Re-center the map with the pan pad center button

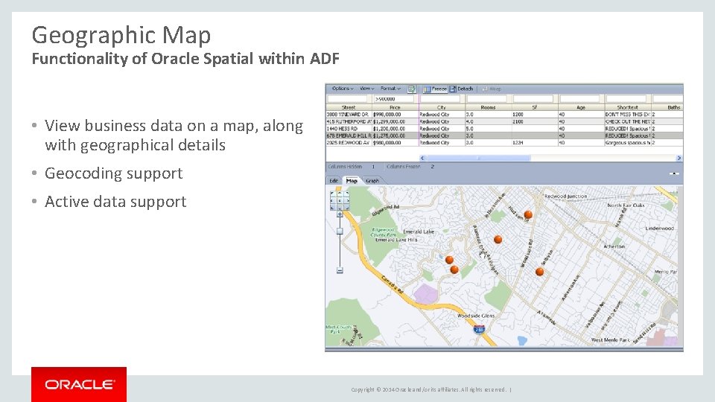click(x=340, y=200)
